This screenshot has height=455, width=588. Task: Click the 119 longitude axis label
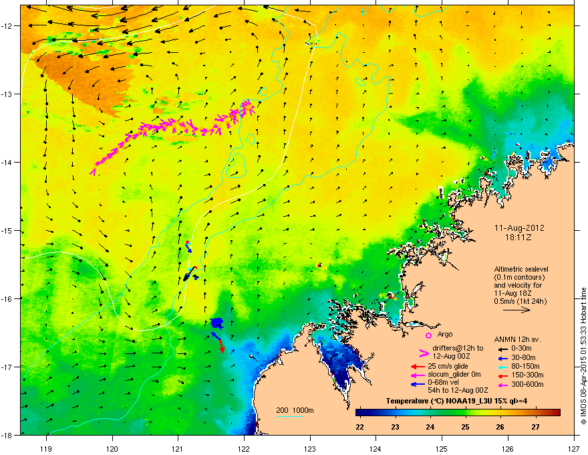pyautogui.click(x=46, y=448)
